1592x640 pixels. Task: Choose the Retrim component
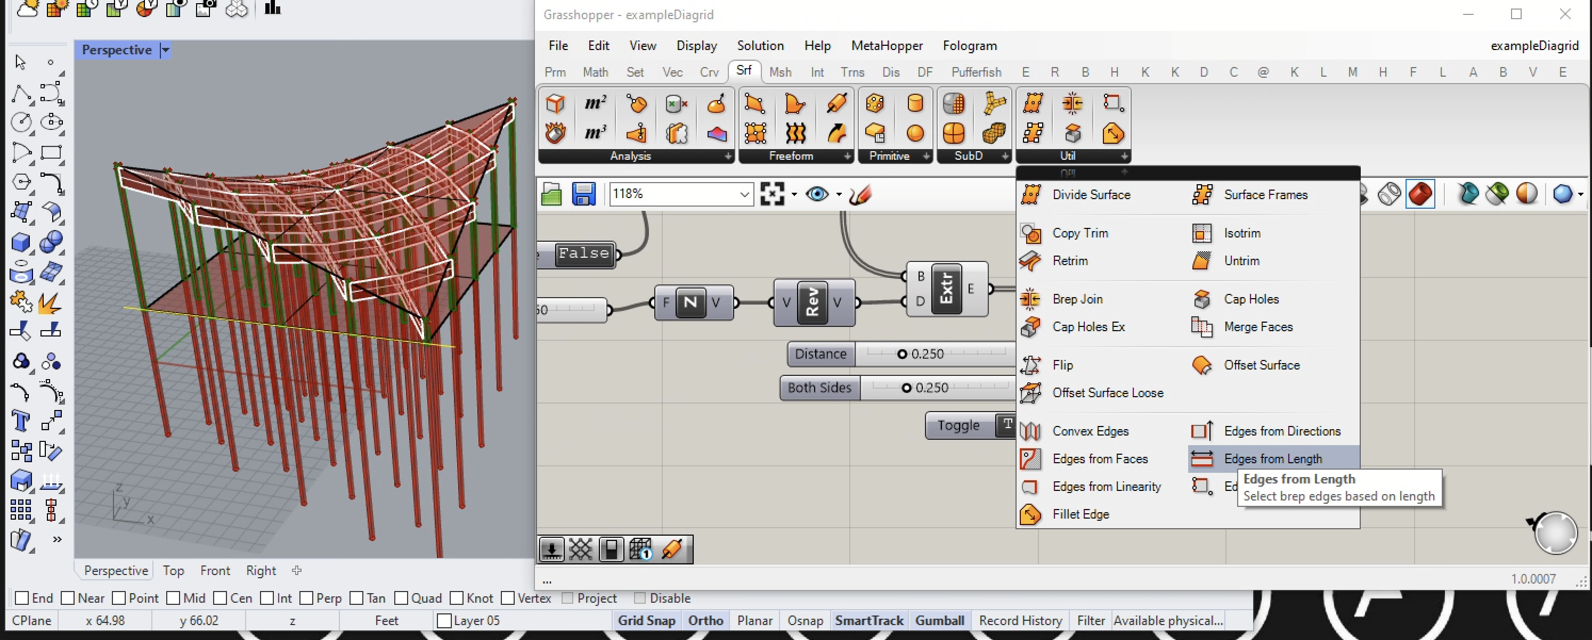[1054, 261]
